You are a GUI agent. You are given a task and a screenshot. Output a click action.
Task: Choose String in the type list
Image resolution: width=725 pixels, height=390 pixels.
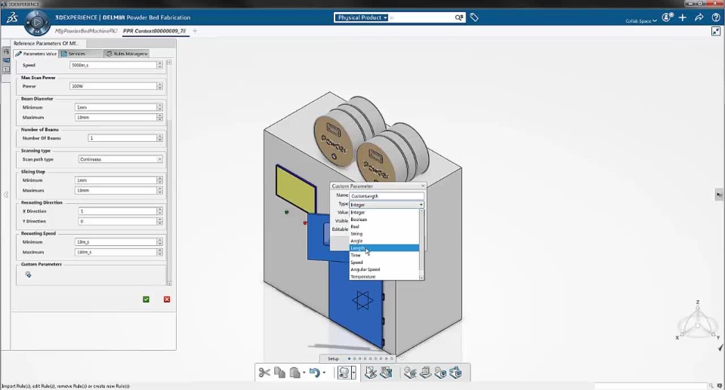pyautogui.click(x=384, y=234)
